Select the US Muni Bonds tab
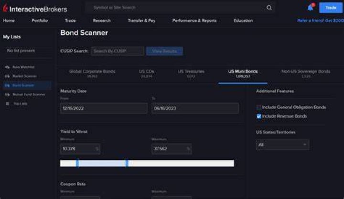344x199 pixels. click(x=243, y=74)
